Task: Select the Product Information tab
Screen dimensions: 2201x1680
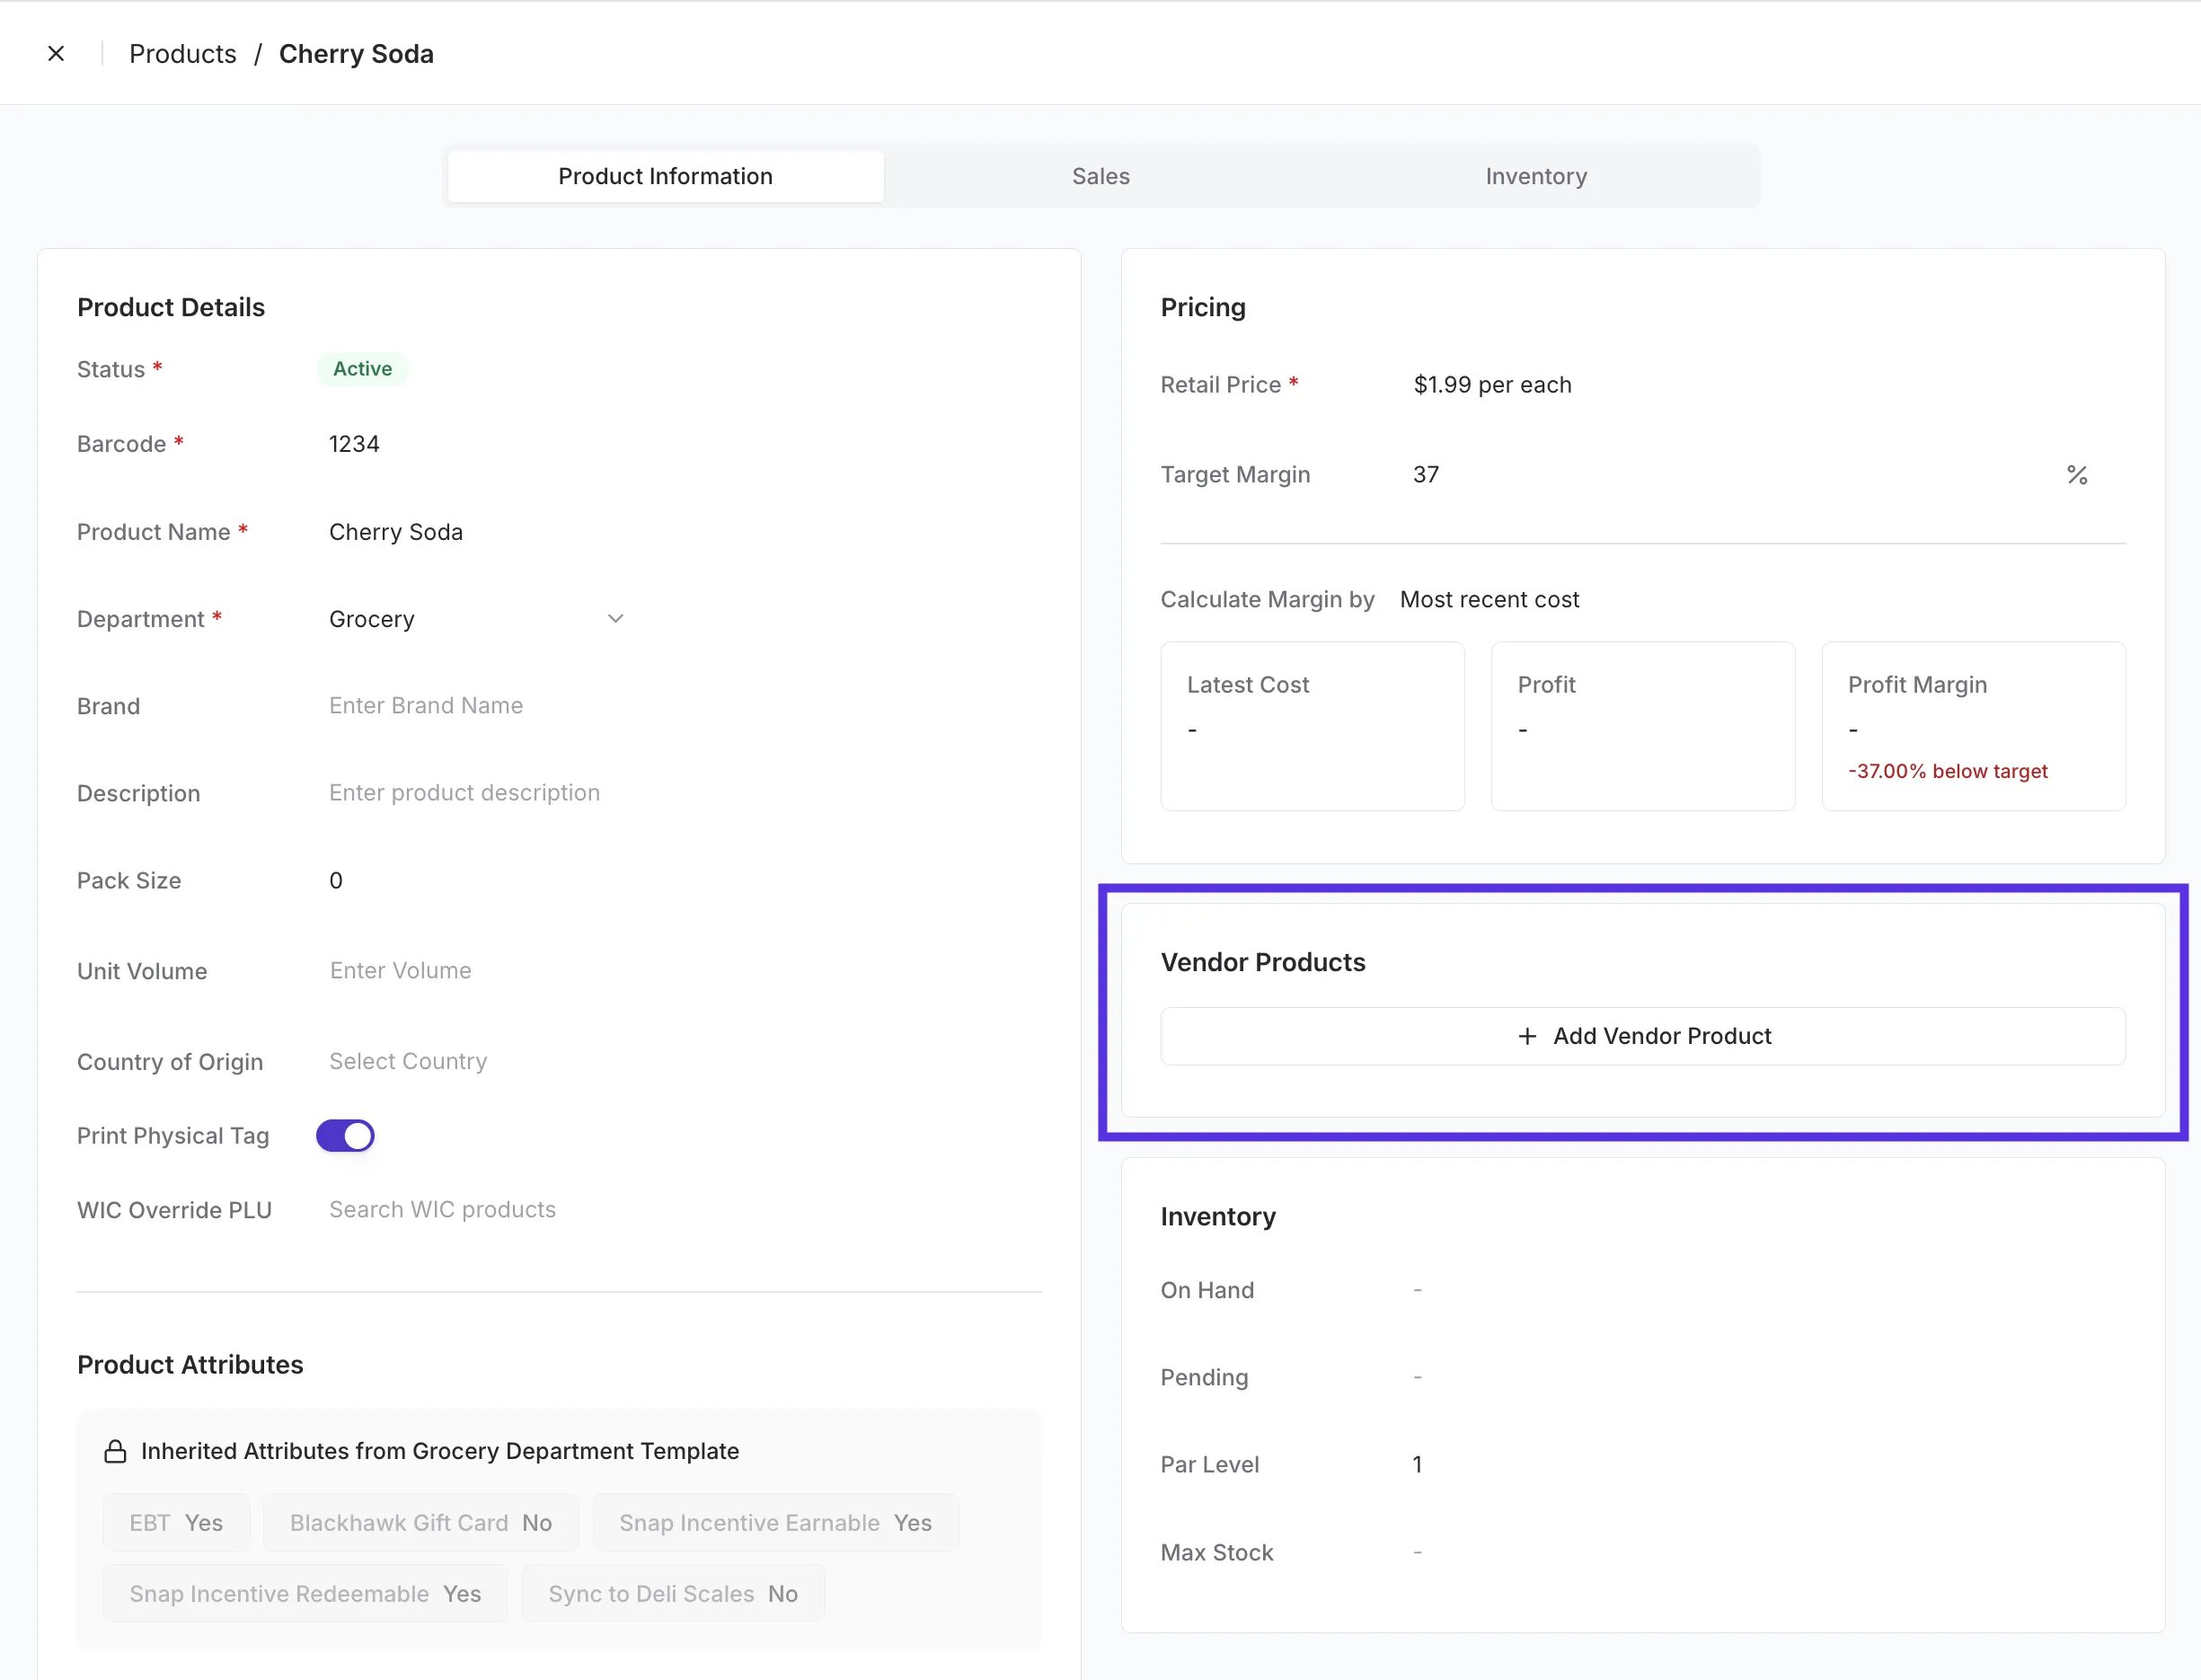Action: 665,176
